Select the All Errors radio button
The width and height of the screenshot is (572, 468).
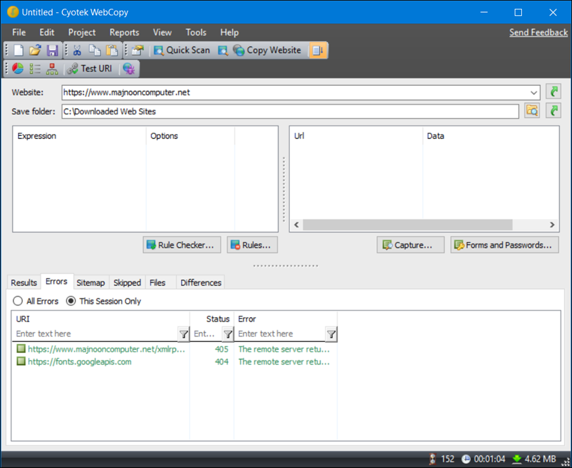[18, 301]
